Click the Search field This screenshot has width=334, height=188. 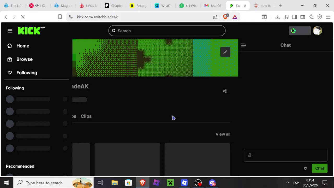[x=167, y=31]
